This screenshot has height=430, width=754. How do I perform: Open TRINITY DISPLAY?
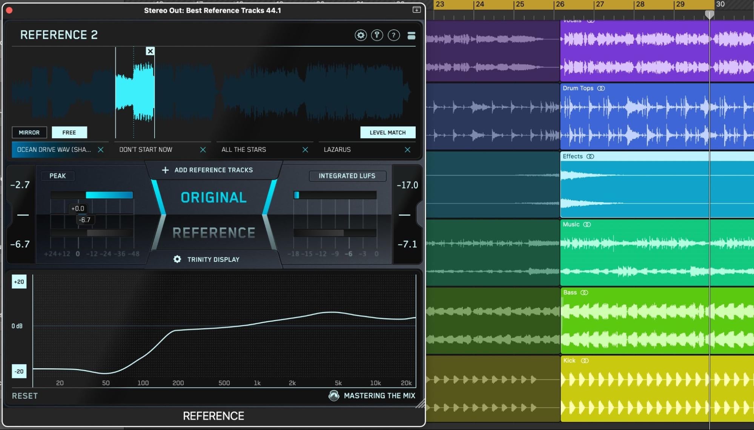[213, 259]
